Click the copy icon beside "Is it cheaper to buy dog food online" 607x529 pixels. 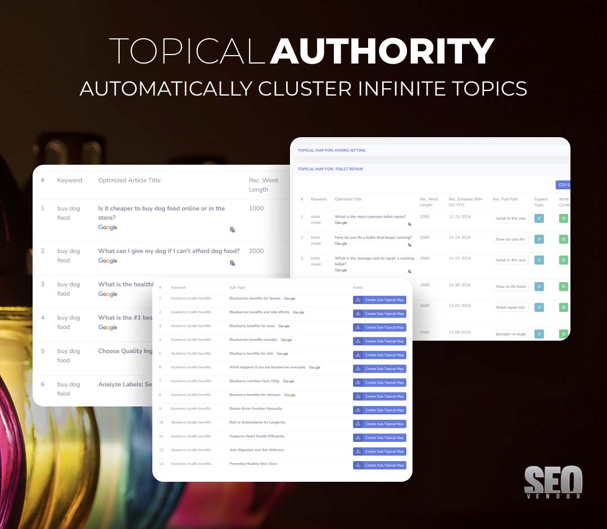(x=231, y=230)
